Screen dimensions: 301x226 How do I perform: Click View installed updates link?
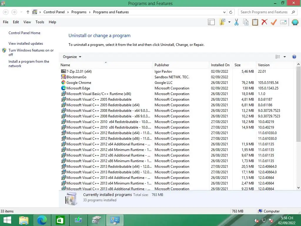pyautogui.click(x=26, y=44)
